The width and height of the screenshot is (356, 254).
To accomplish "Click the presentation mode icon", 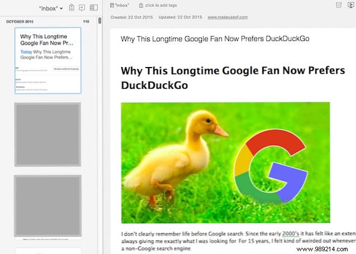I will (x=350, y=5).
